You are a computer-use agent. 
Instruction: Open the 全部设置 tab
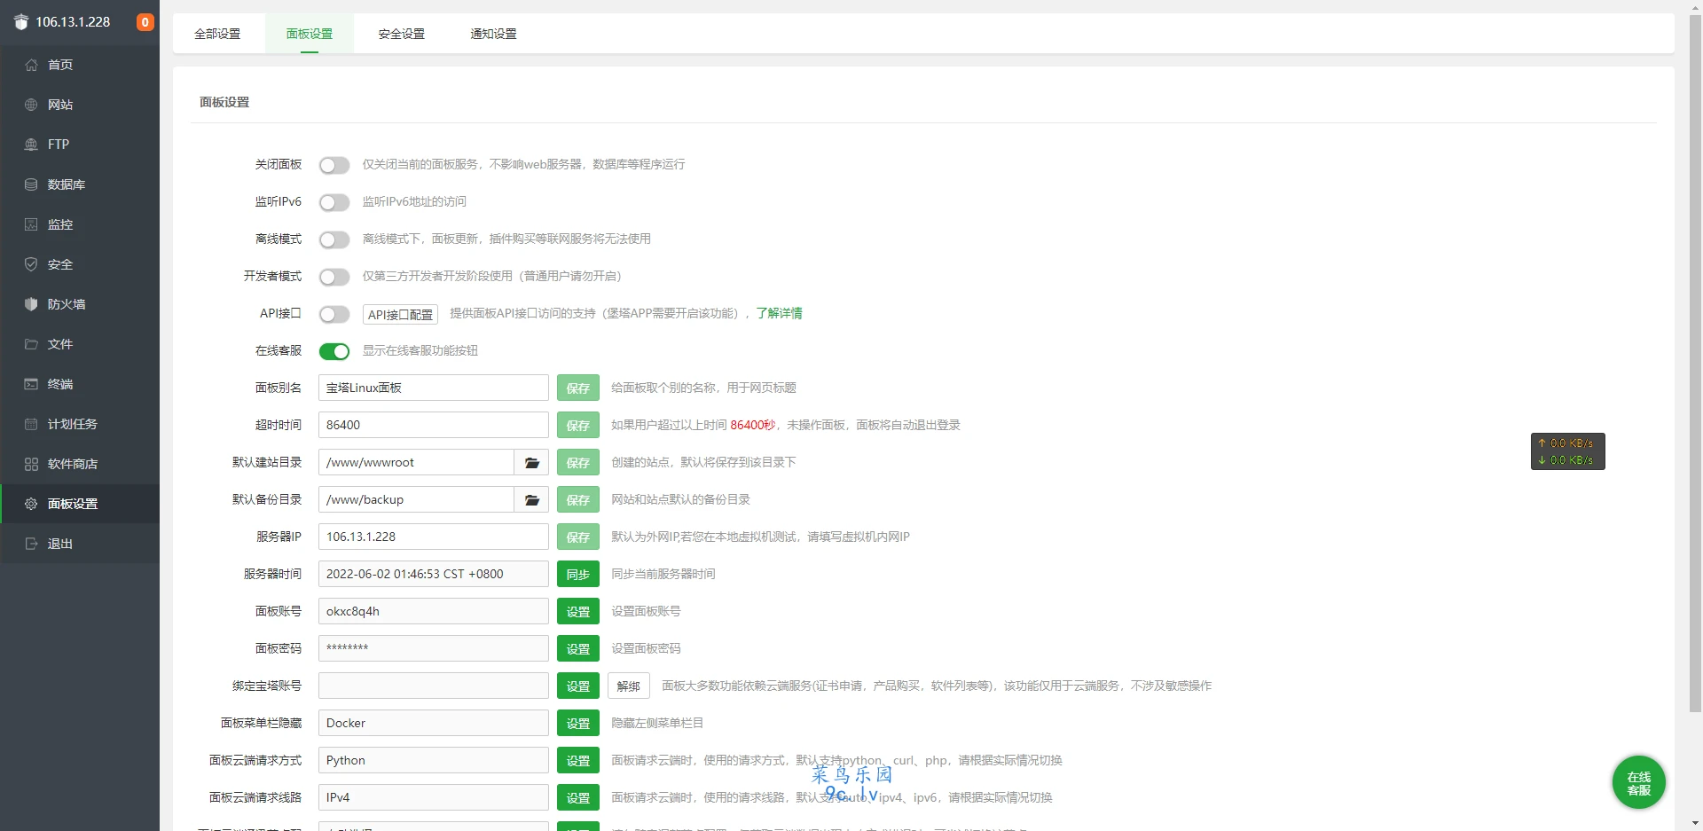point(217,34)
